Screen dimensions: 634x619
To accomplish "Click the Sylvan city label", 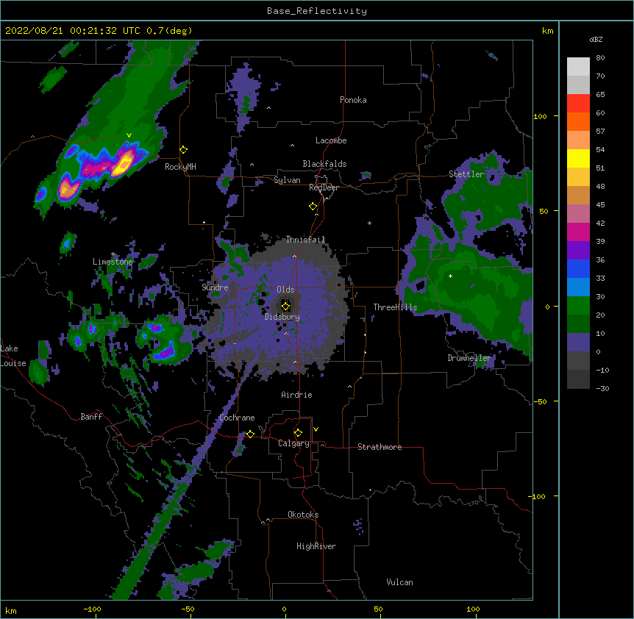I will click(287, 180).
